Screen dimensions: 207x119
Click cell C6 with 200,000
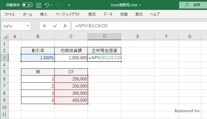coord(71,79)
